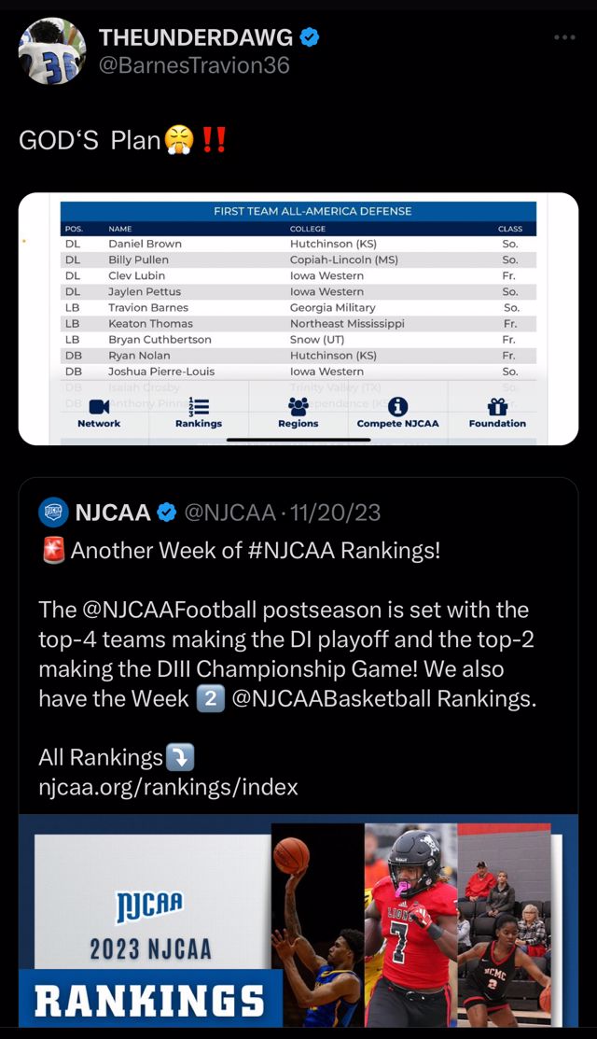
Task: Open THEUNDERDAWG profile picture
Action: pos(52,51)
